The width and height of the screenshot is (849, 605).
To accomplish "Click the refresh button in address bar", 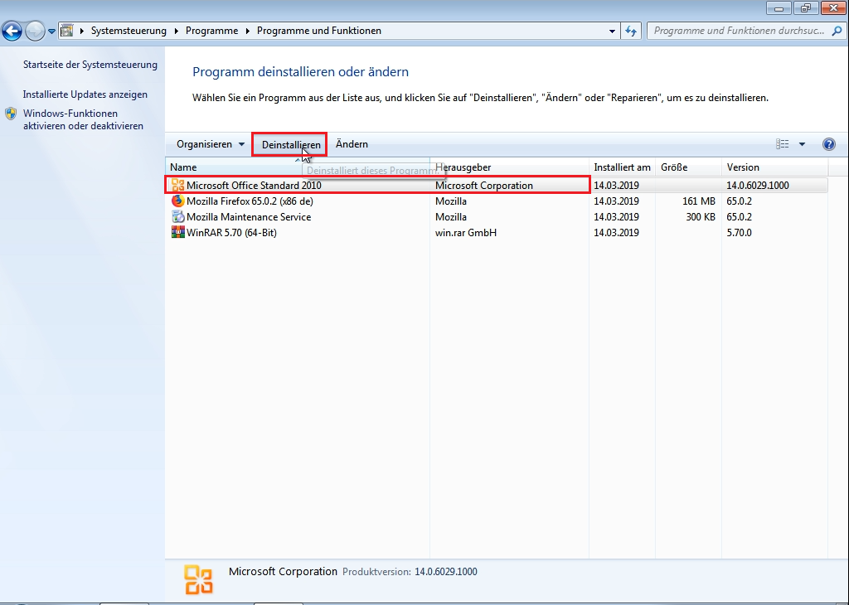I will (x=631, y=31).
